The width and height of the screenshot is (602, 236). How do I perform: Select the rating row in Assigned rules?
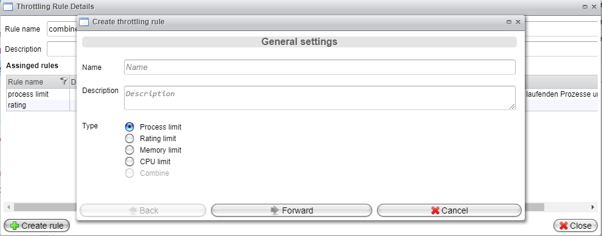click(x=38, y=105)
